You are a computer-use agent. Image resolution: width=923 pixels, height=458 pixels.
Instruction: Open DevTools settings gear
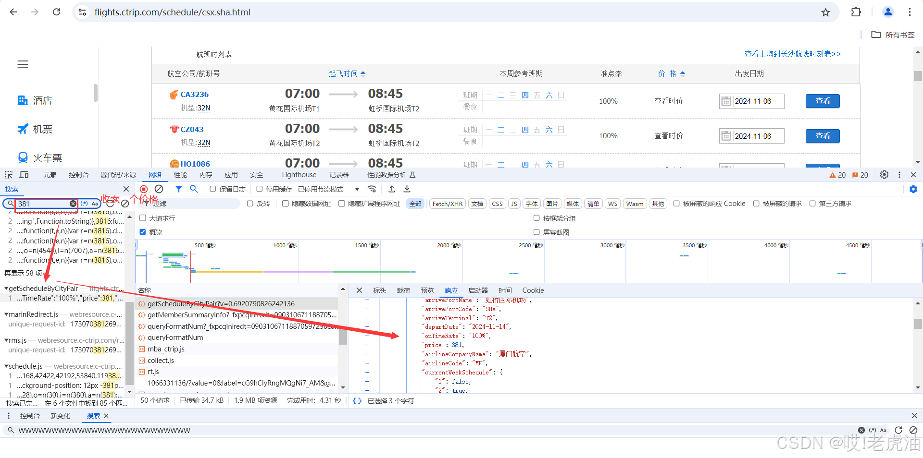(884, 175)
